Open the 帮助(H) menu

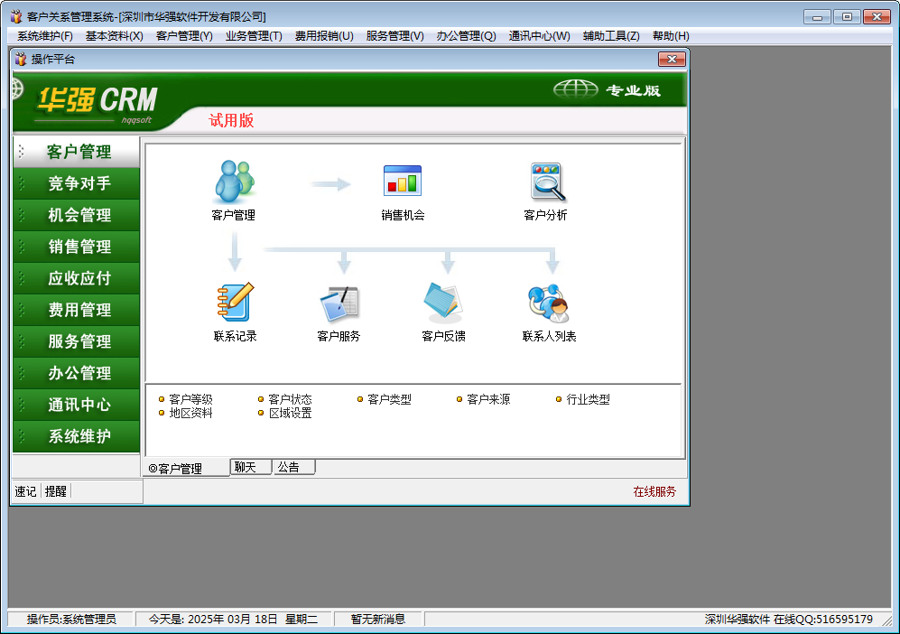click(x=671, y=36)
